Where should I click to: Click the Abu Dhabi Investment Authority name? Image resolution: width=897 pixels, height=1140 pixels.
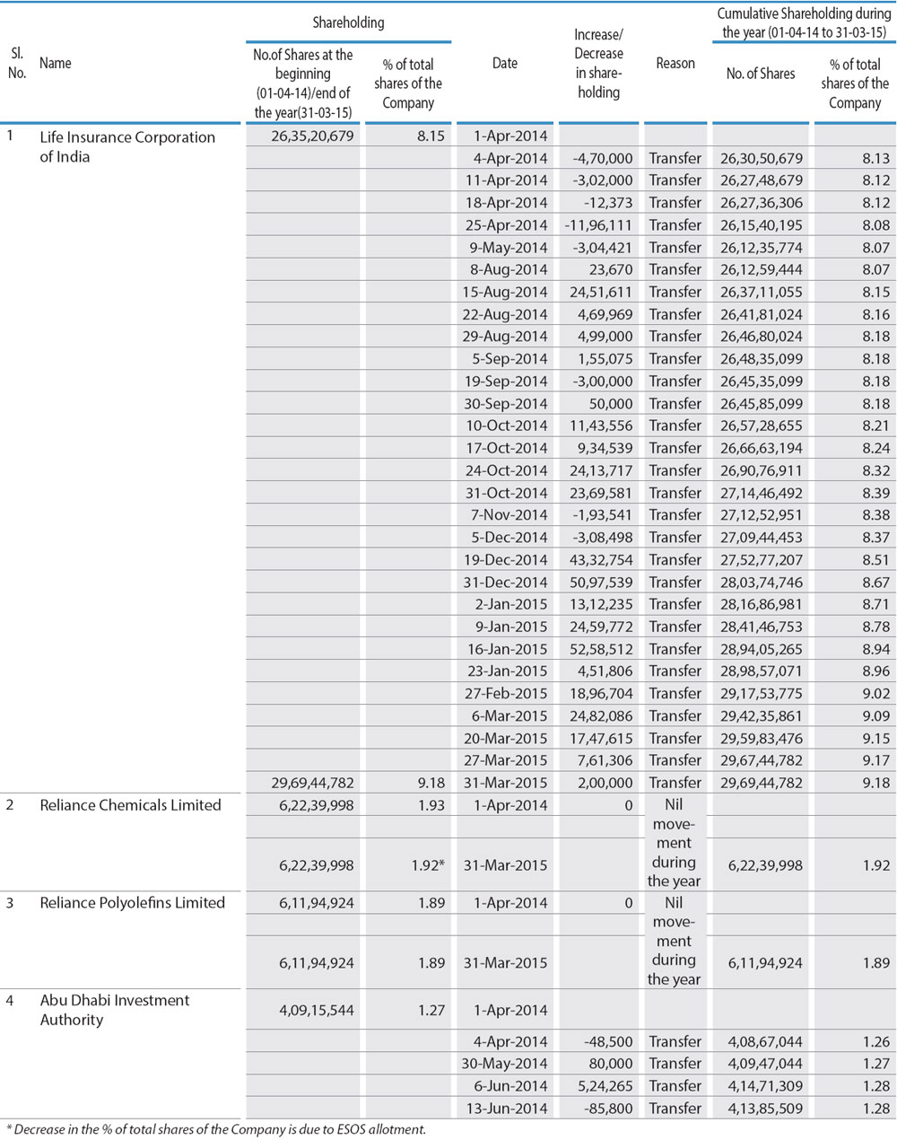[x=115, y=1010]
